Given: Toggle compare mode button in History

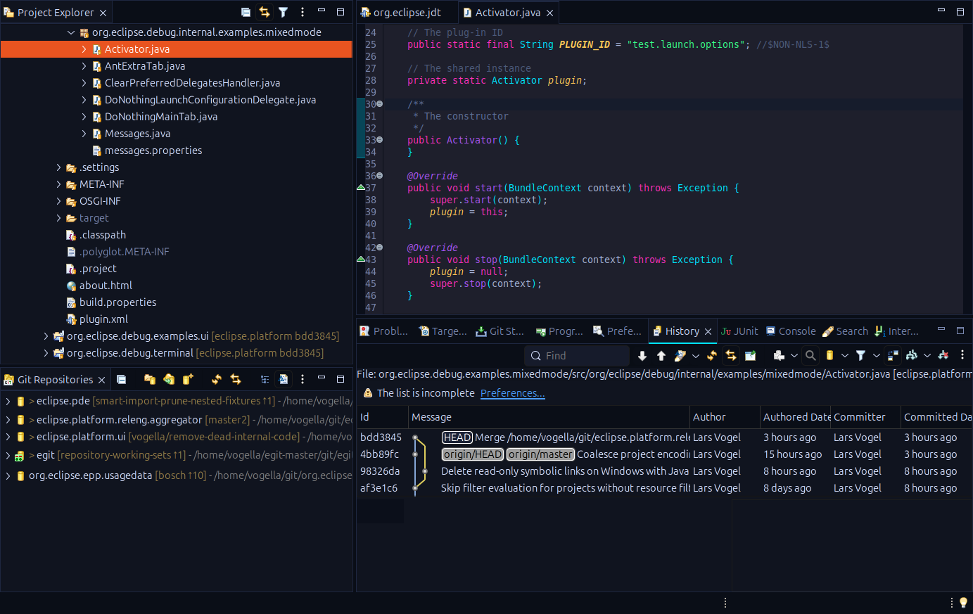Looking at the screenshot, I should 893,356.
